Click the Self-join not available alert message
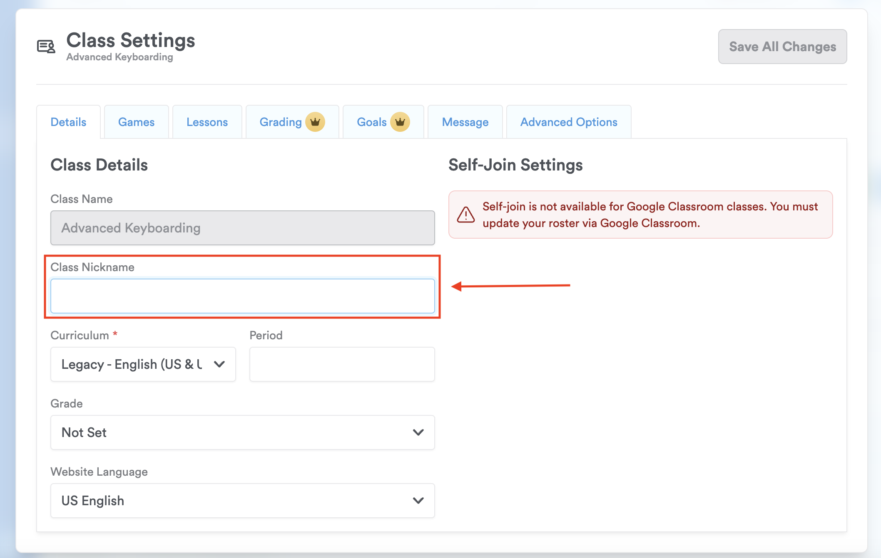Viewport: 881px width, 558px height. pyautogui.click(x=650, y=215)
